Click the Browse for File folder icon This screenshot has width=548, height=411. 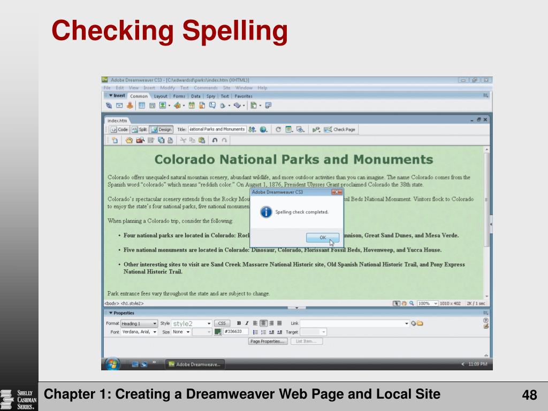tap(420, 323)
